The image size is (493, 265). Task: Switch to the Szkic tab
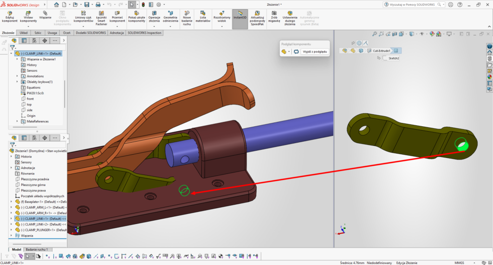(x=38, y=33)
